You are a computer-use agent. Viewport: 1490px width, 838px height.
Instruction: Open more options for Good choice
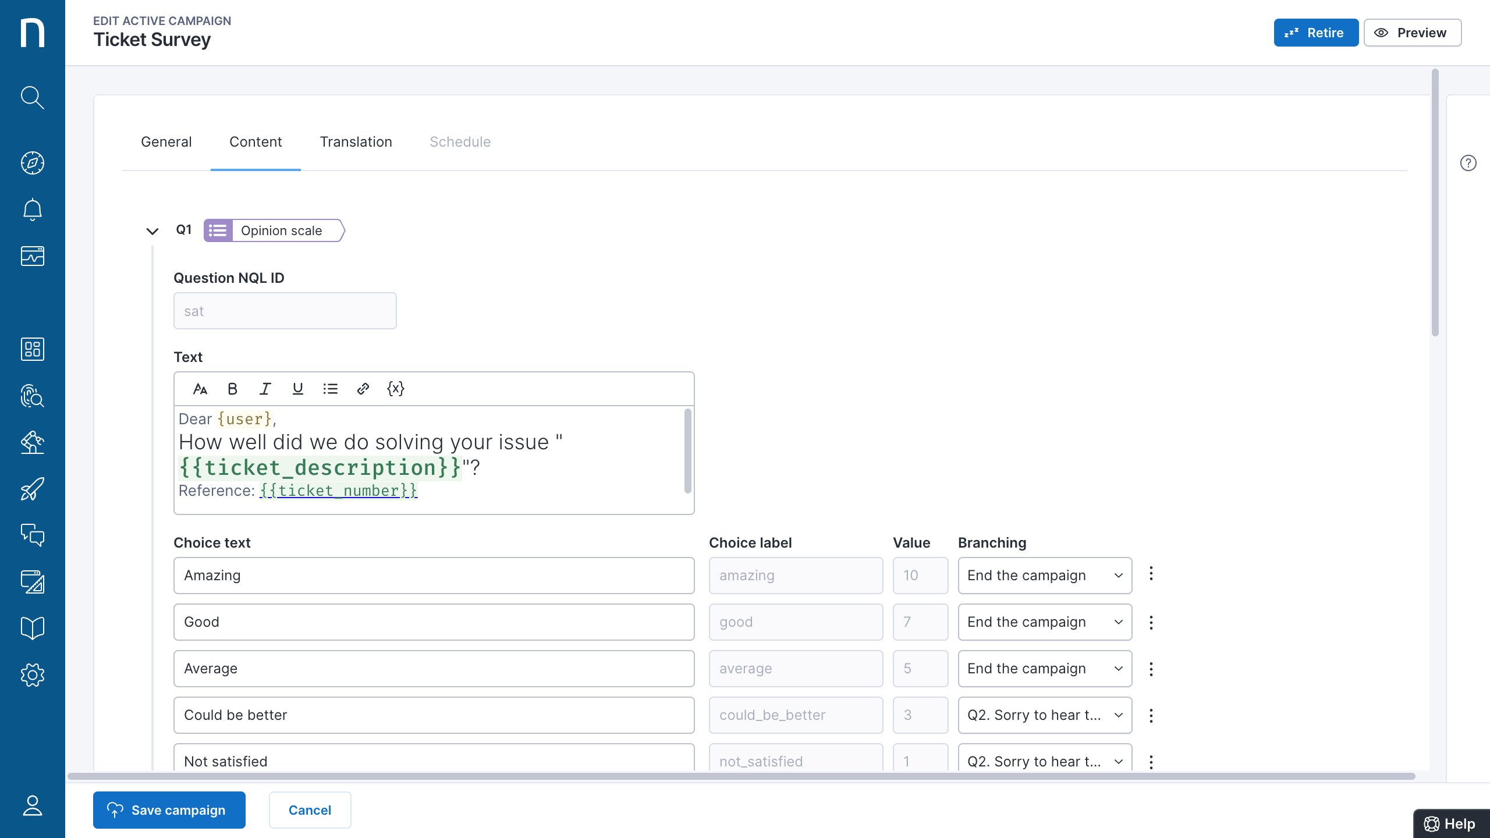(1151, 622)
